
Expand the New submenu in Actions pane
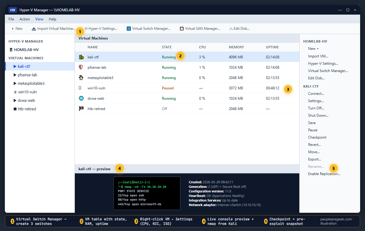click(313, 49)
